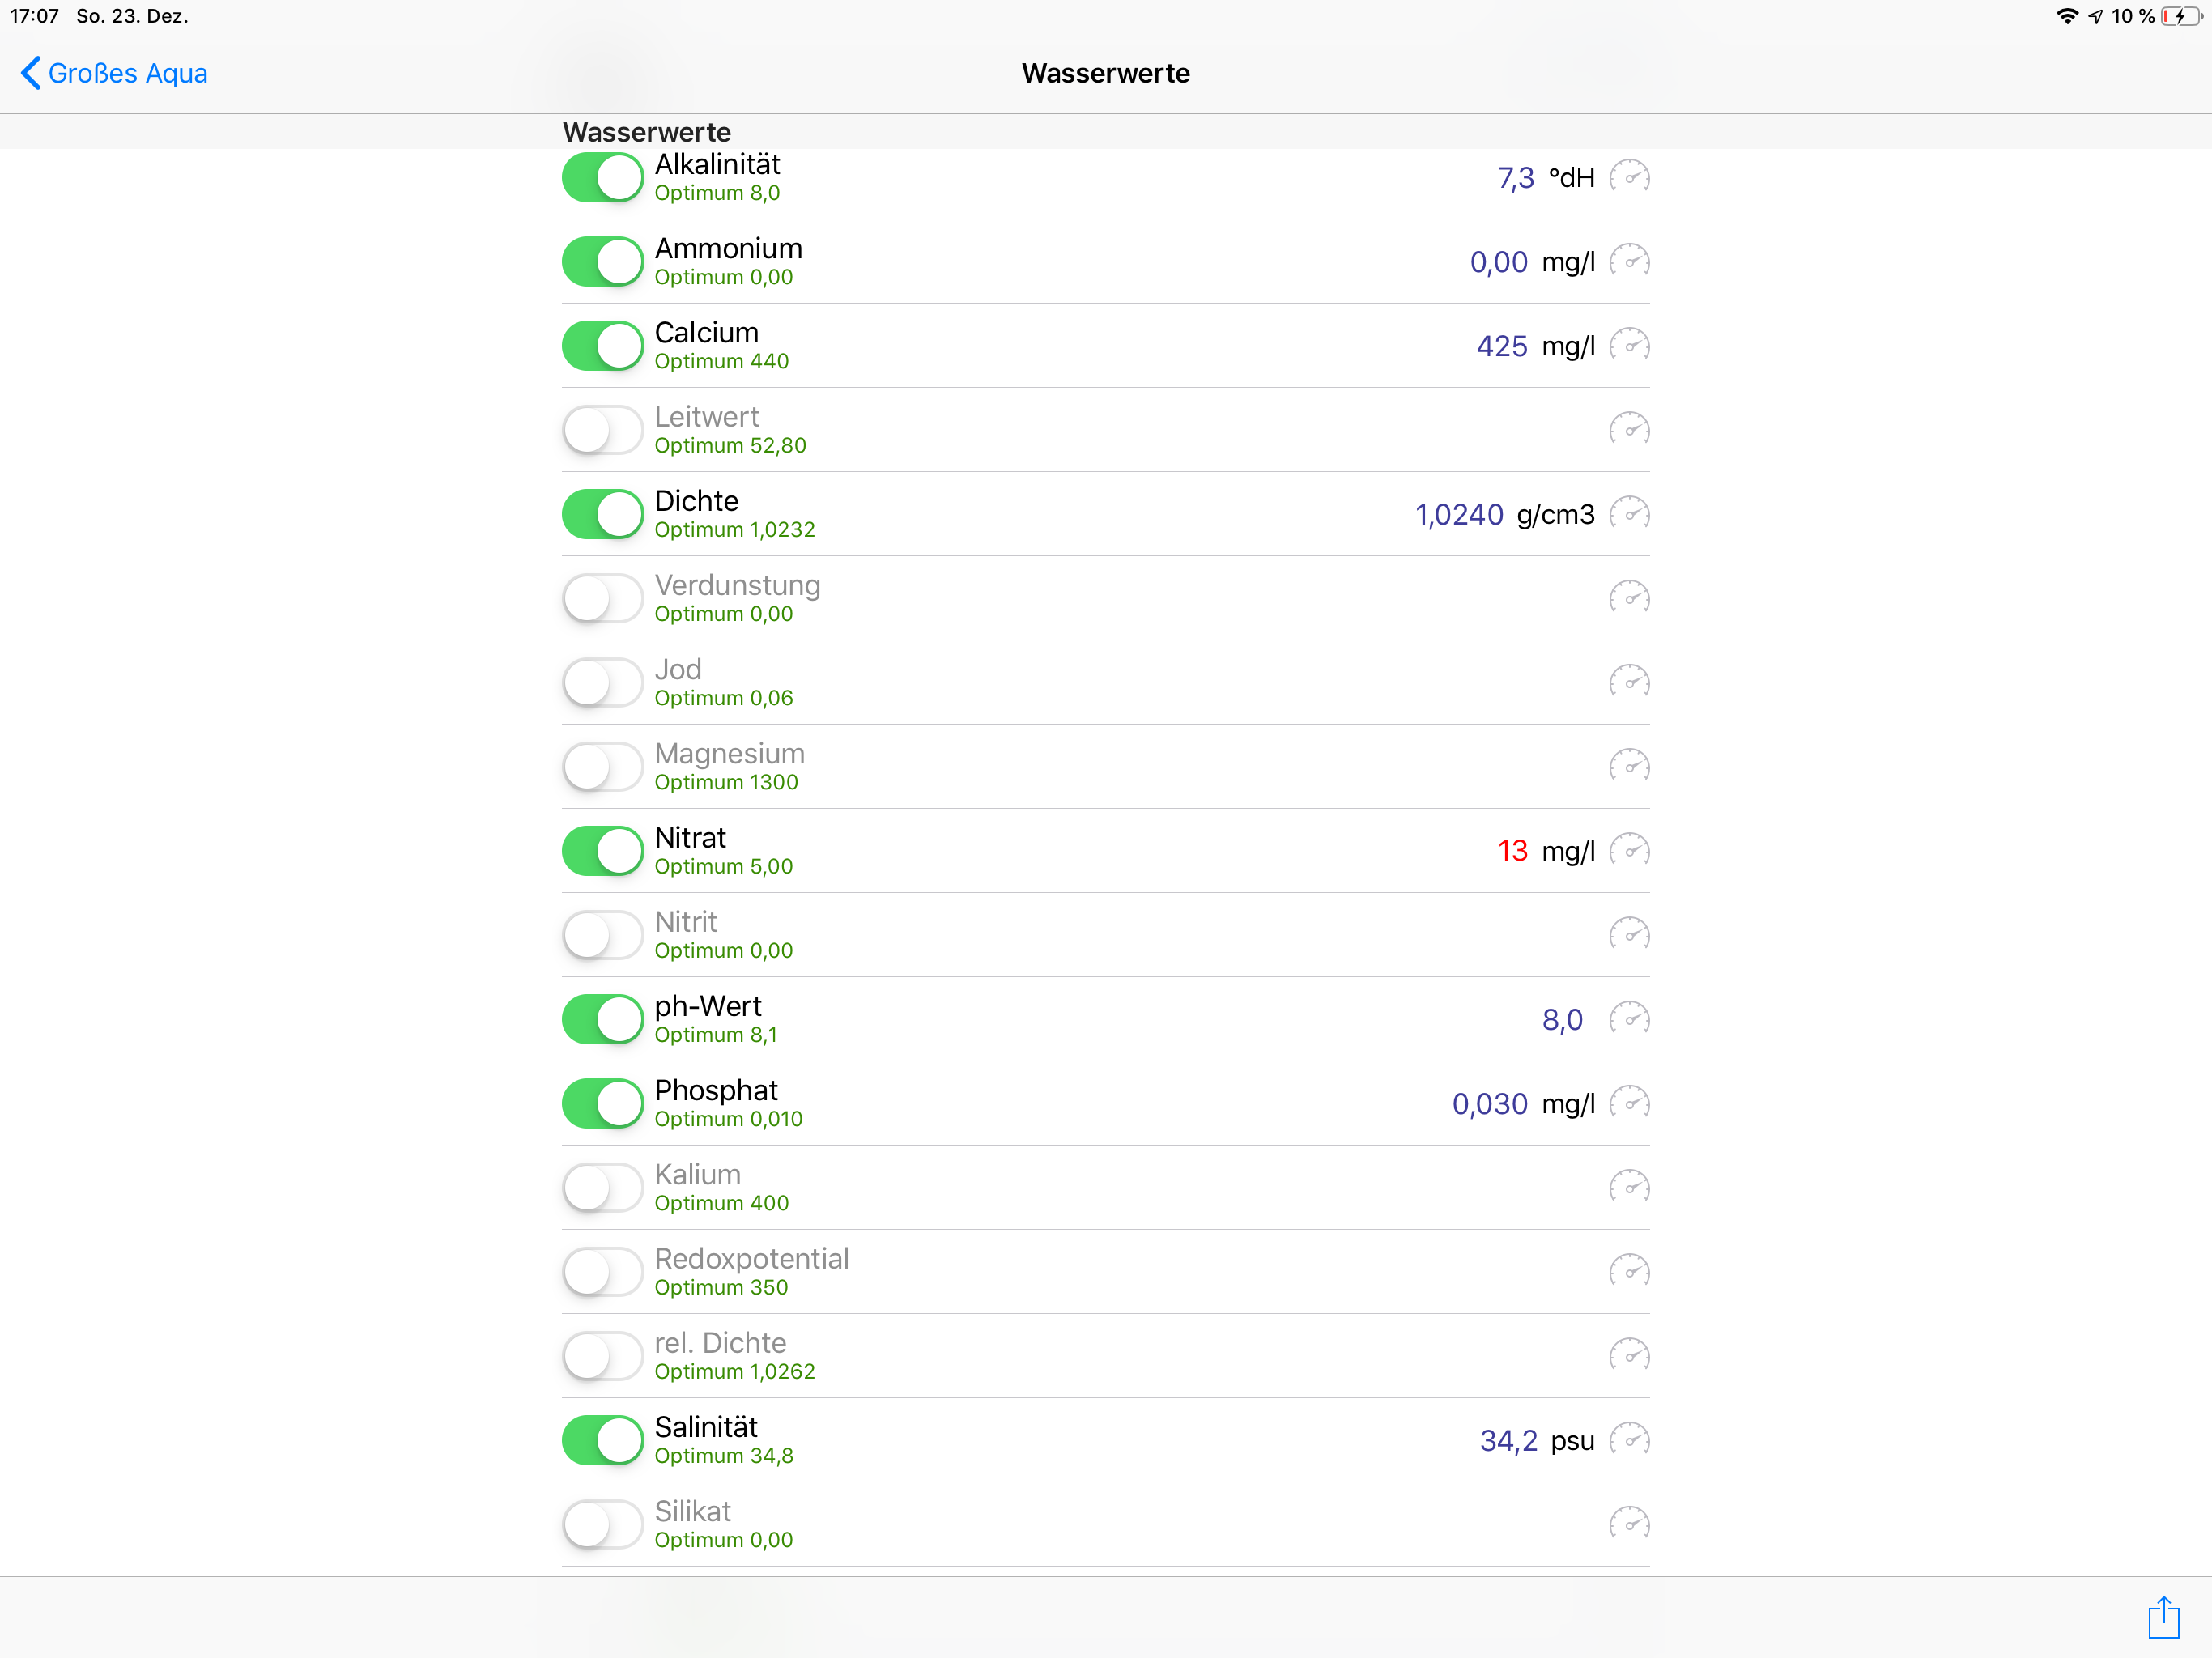Tap the Kalium row label
The width and height of the screenshot is (2212, 1658).
(x=698, y=1174)
